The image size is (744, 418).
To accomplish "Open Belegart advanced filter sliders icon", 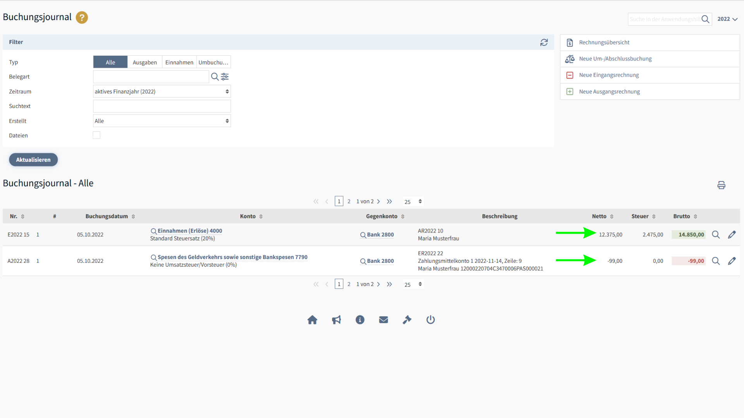I will 225,77.
